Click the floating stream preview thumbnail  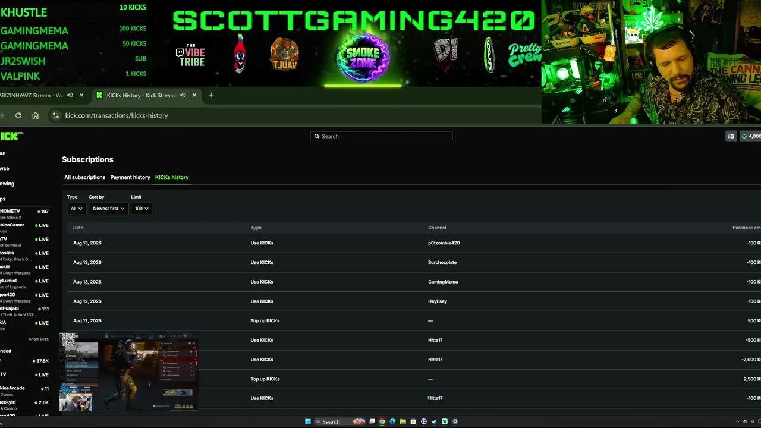click(x=129, y=372)
